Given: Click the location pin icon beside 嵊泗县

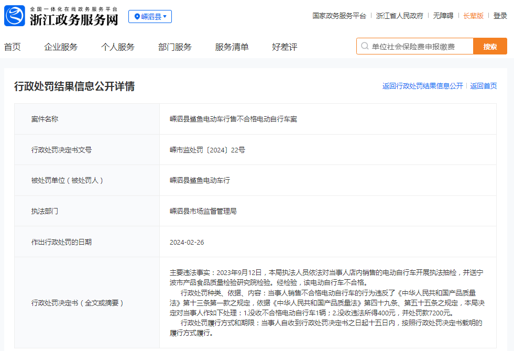Looking at the screenshot, I should pyautogui.click(x=137, y=17).
